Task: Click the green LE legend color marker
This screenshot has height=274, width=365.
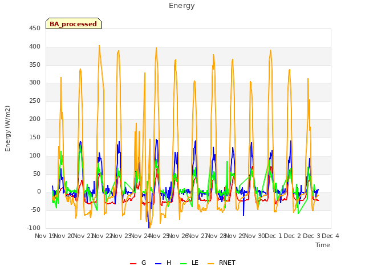Action: pyautogui.click(x=184, y=264)
